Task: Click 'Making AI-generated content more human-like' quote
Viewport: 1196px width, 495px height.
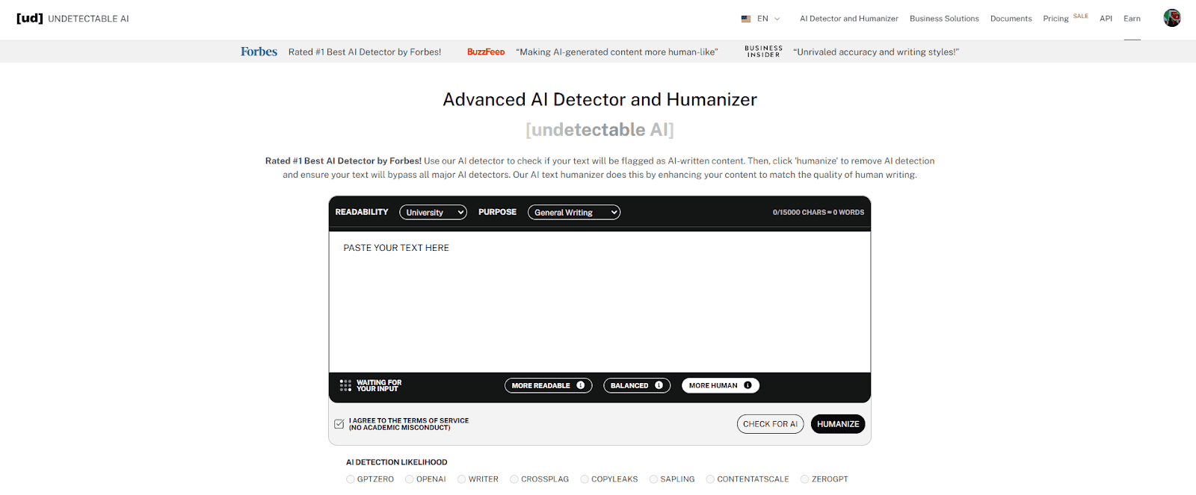Action: pos(617,52)
